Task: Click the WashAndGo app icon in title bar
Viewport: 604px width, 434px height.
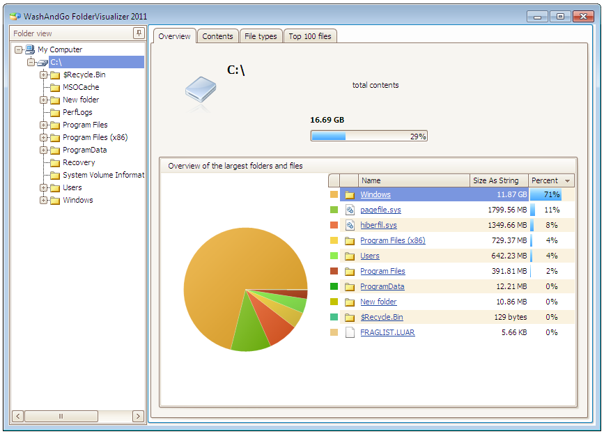Action: pos(15,16)
